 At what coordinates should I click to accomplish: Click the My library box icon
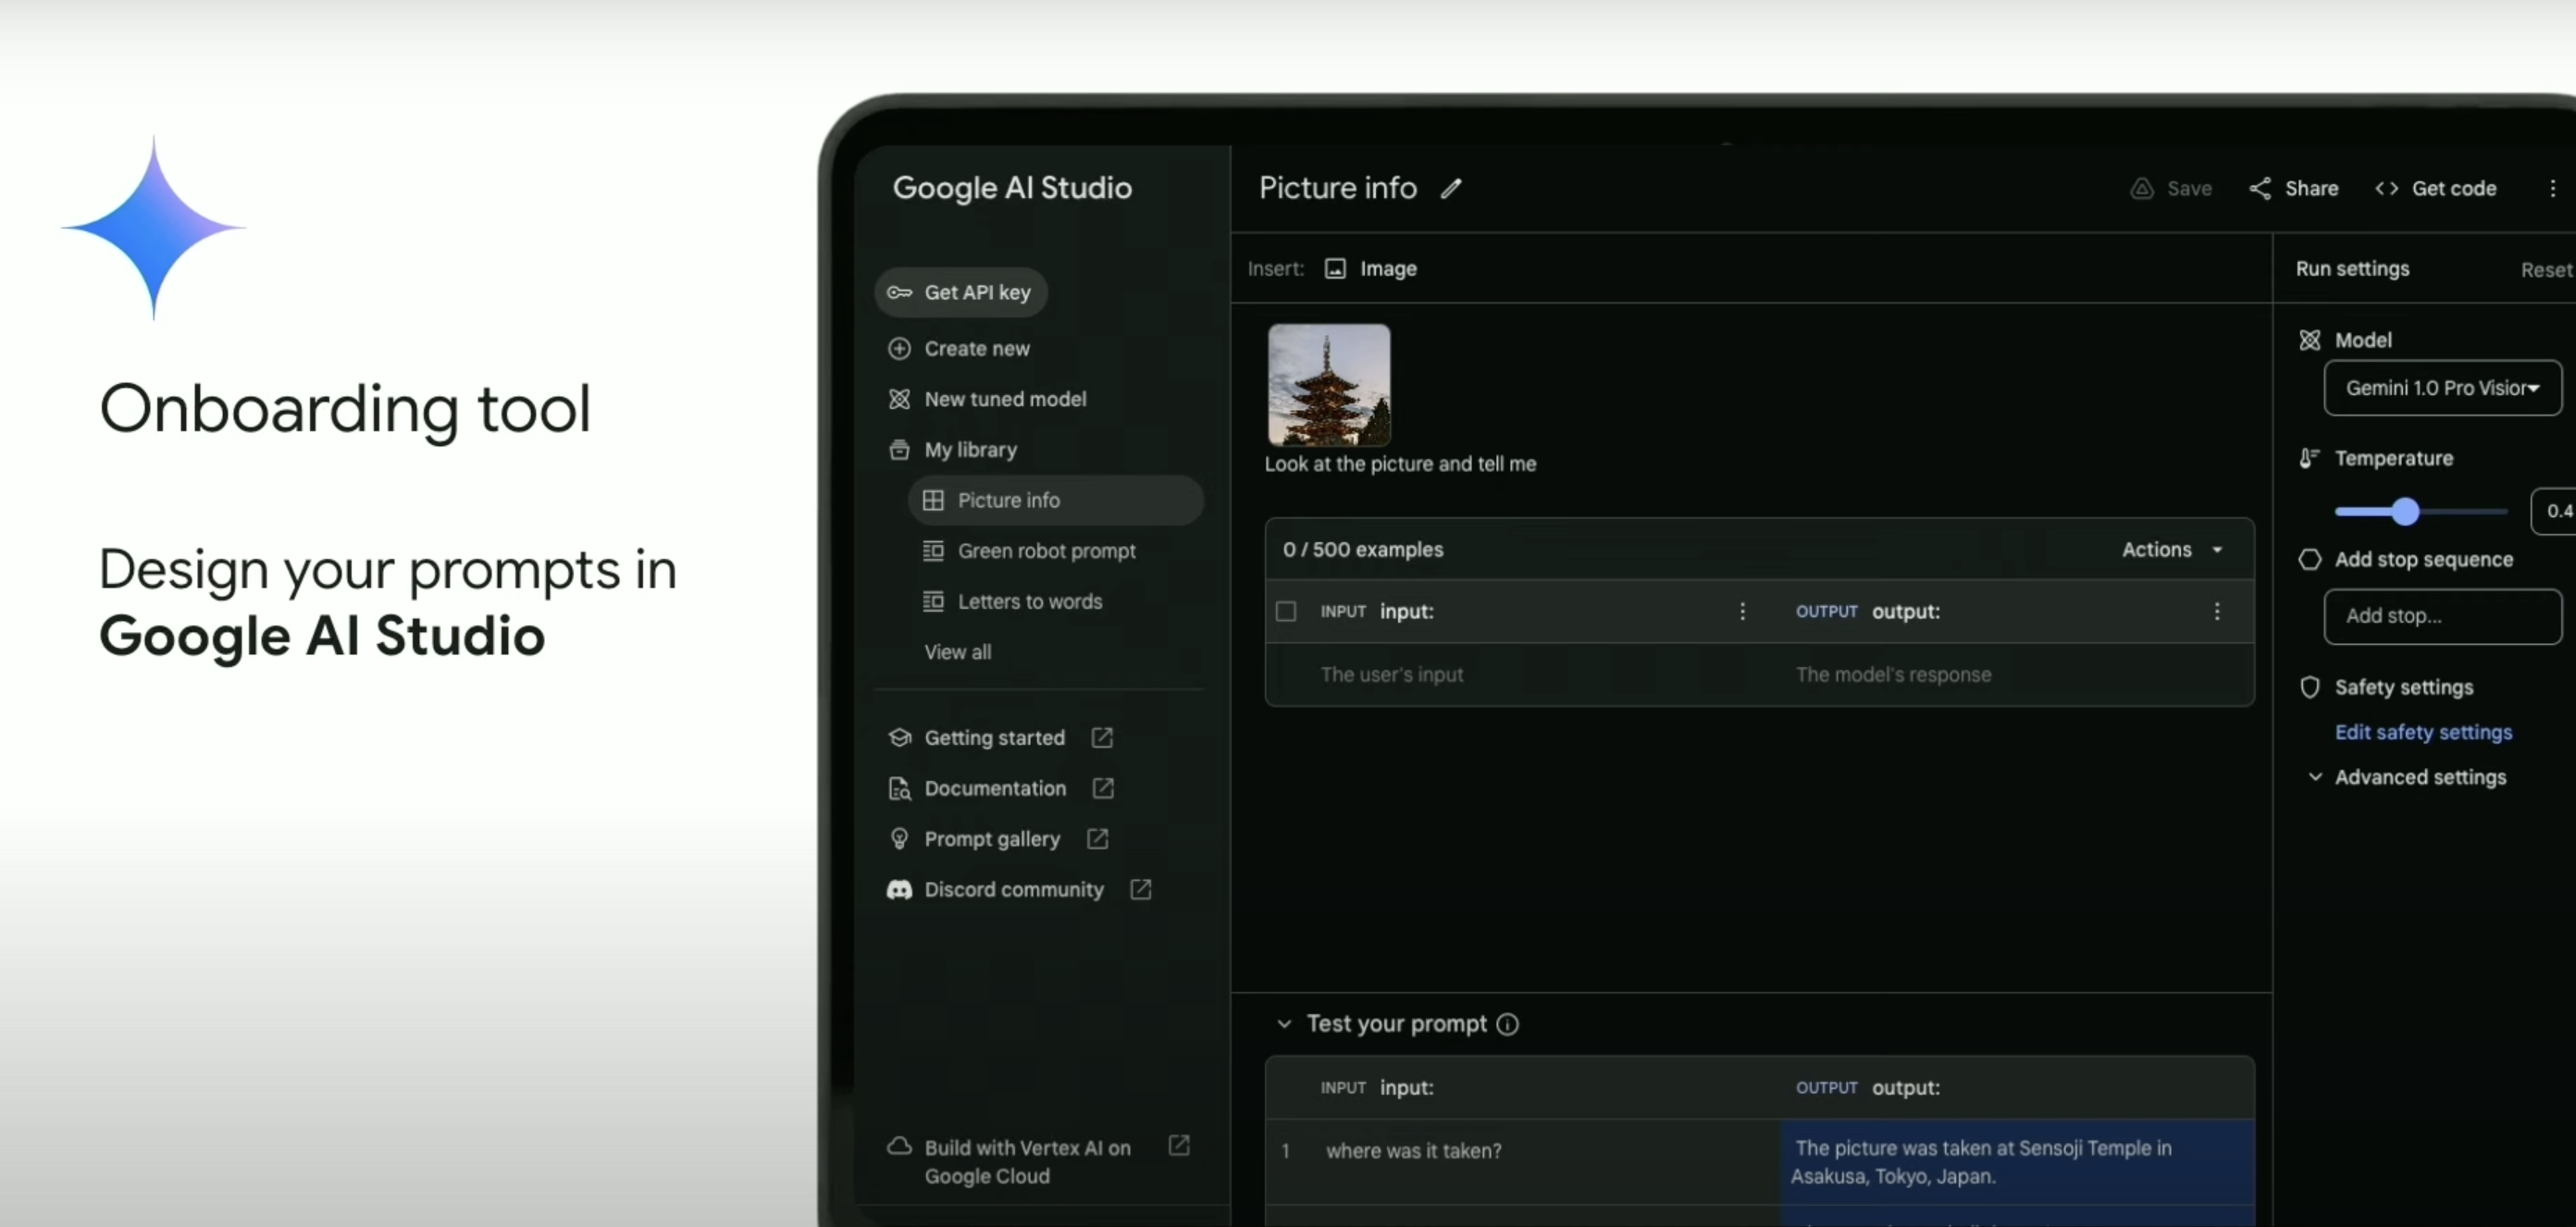point(899,450)
